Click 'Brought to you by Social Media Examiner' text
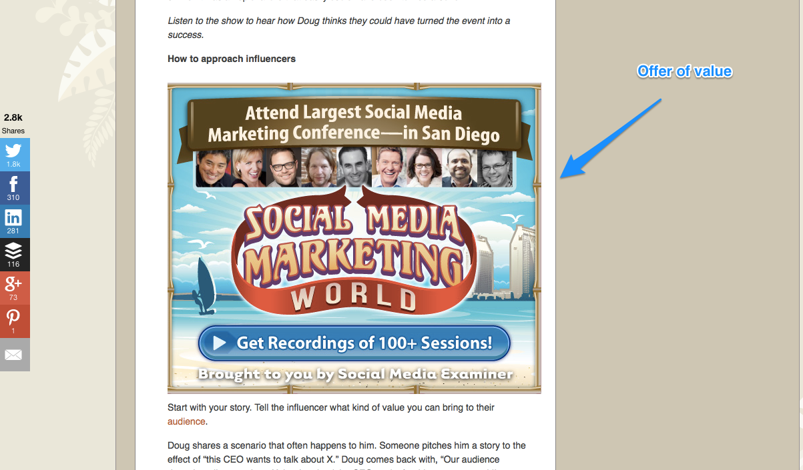This screenshot has height=470, width=803. [355, 374]
